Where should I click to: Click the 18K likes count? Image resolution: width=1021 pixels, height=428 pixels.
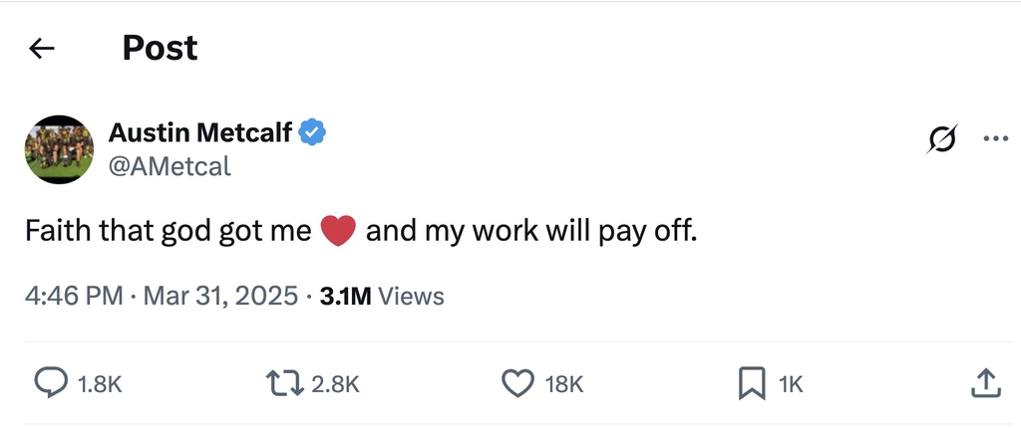click(x=564, y=384)
